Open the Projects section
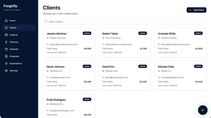This screenshot has height=118, width=211. (19, 35)
